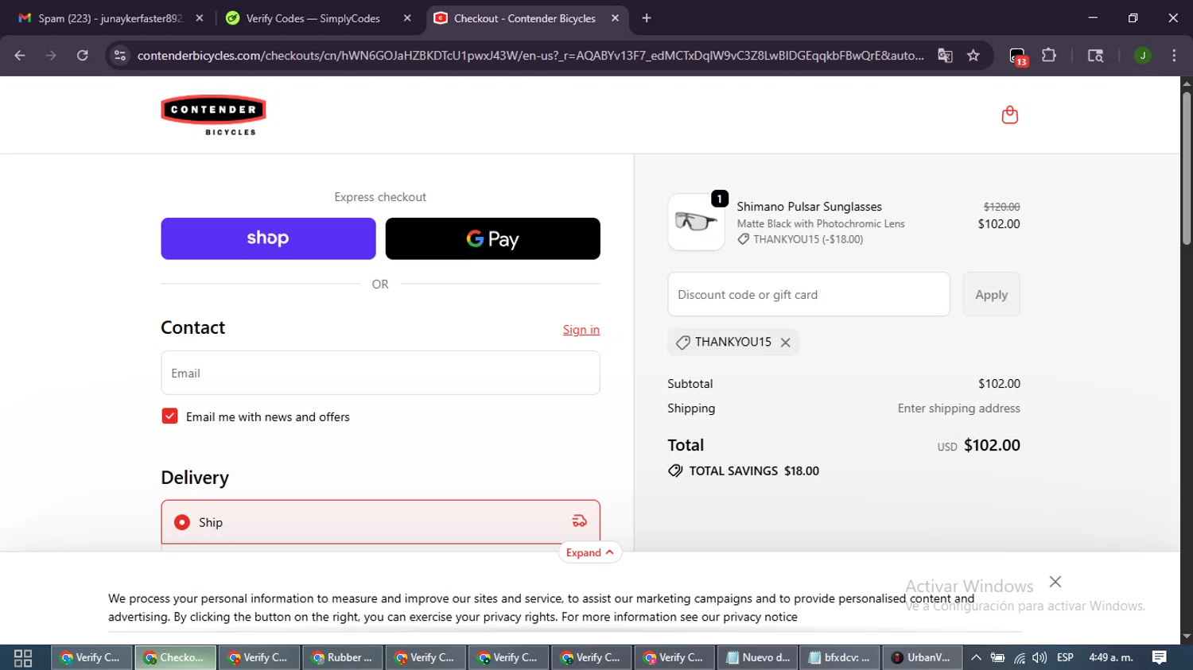Click the Shimano Pulsar Sunglasses thumbnail
This screenshot has height=670, width=1193.
[697, 222]
